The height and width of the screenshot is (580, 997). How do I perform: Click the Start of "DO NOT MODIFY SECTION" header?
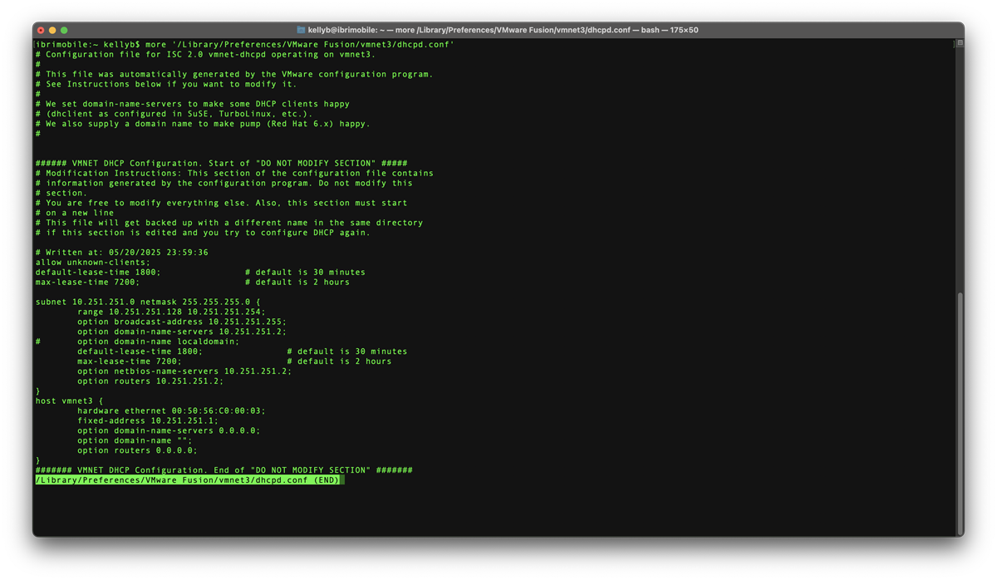point(222,164)
